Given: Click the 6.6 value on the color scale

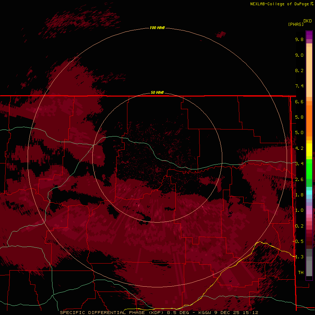Looking at the screenshot, I should coord(299,102).
